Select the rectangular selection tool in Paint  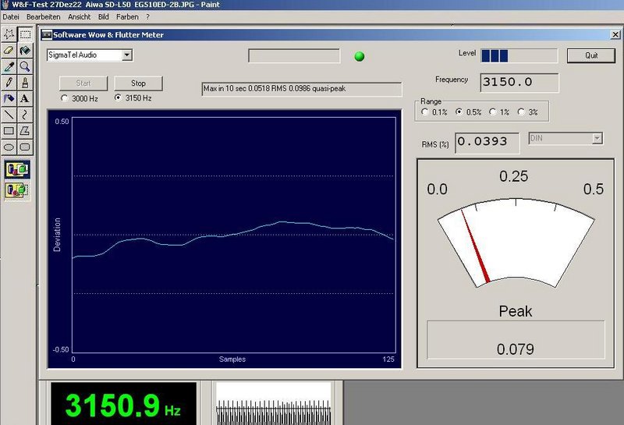tap(25, 34)
